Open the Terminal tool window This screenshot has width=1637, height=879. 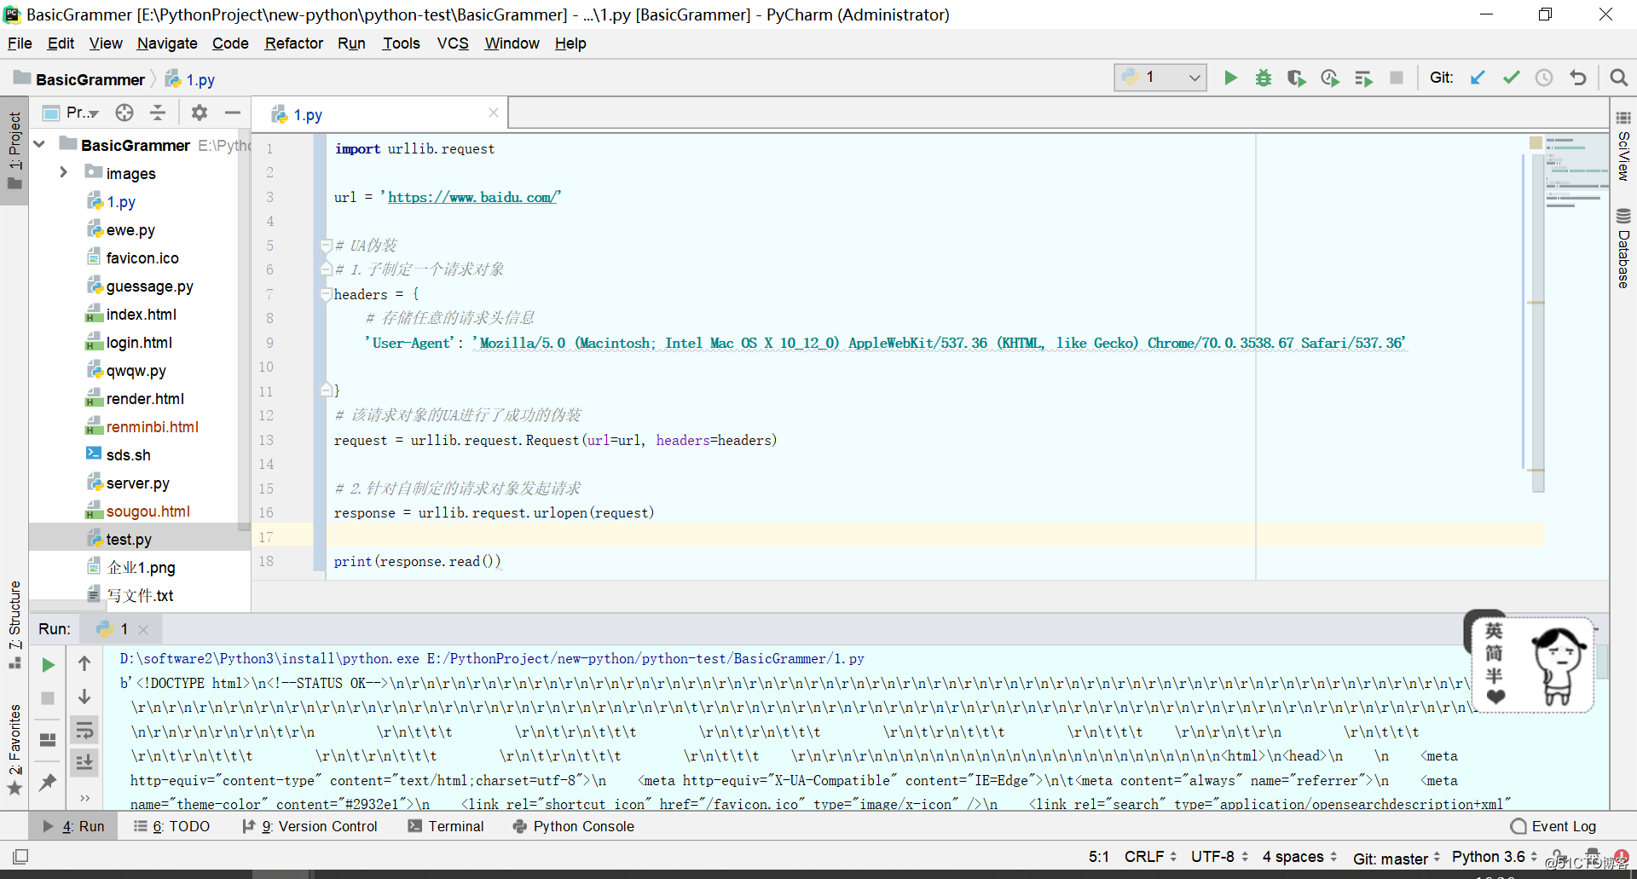tap(445, 826)
